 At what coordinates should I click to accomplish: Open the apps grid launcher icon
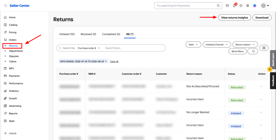[6, 6]
